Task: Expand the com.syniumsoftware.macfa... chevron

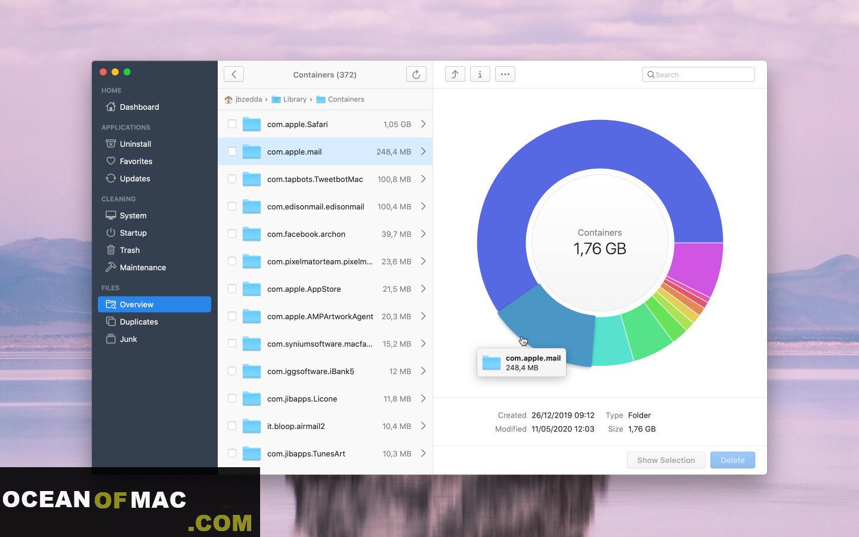Action: [x=424, y=344]
